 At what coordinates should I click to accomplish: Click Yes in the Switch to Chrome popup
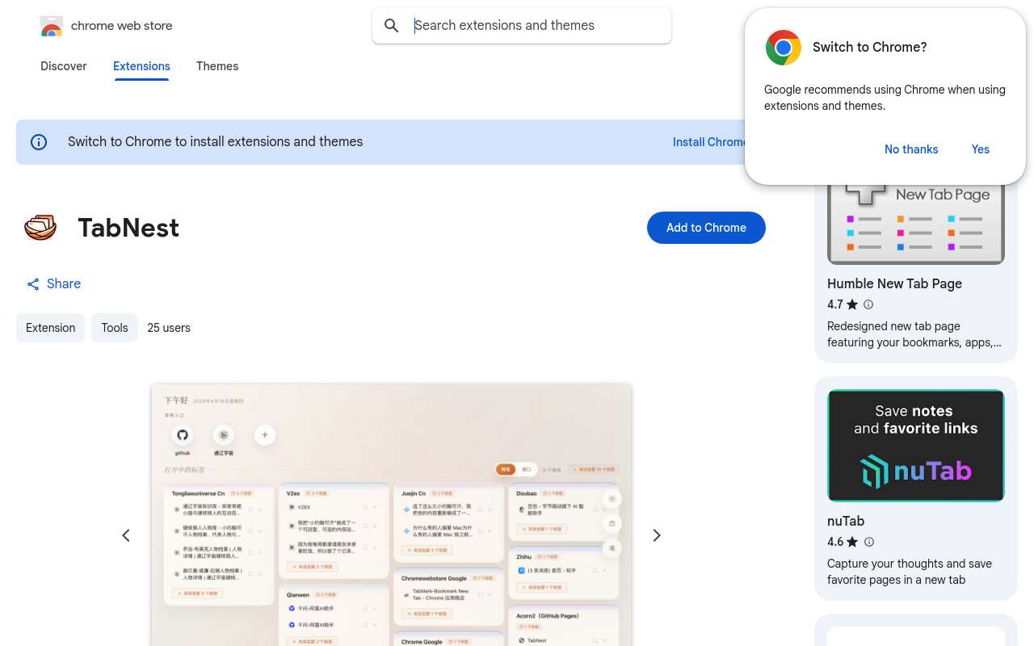point(981,149)
